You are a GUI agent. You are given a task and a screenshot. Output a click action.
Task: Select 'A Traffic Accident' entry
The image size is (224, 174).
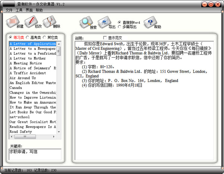tap(33, 73)
